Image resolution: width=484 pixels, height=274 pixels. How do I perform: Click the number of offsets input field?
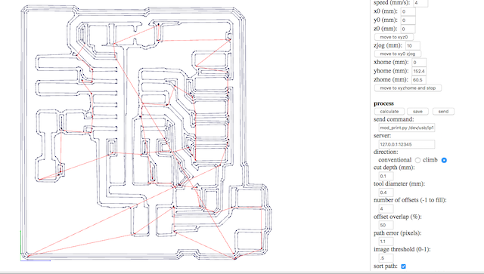tap(386, 208)
